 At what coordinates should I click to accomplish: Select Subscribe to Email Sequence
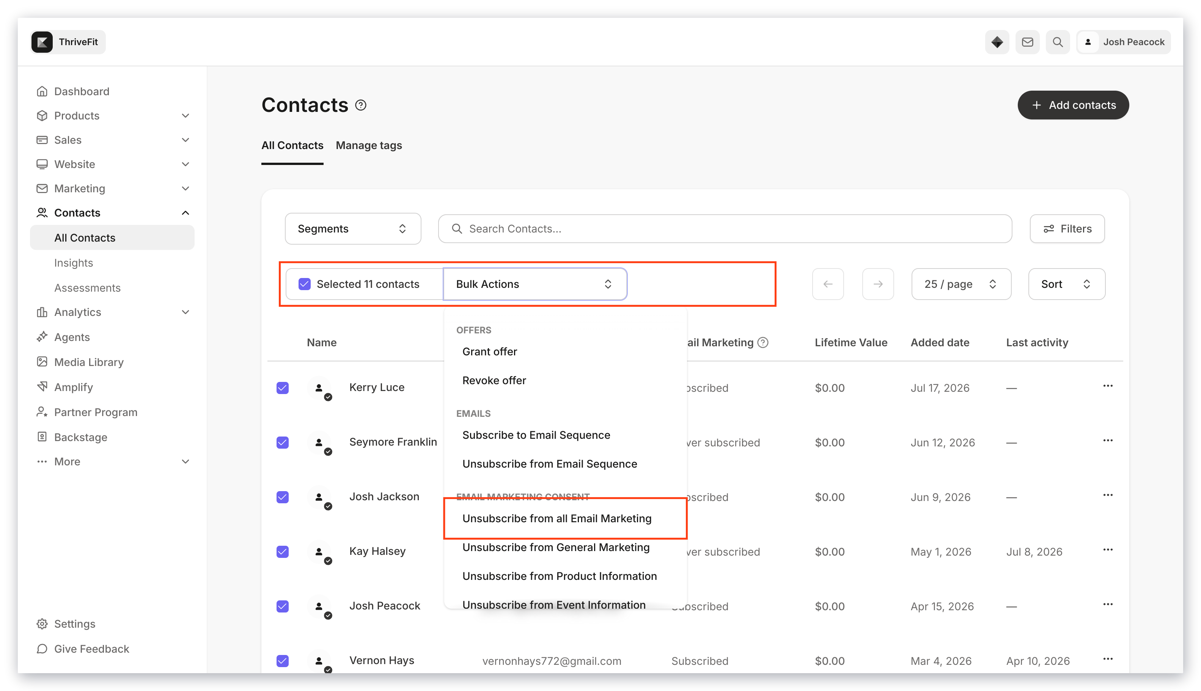536,435
